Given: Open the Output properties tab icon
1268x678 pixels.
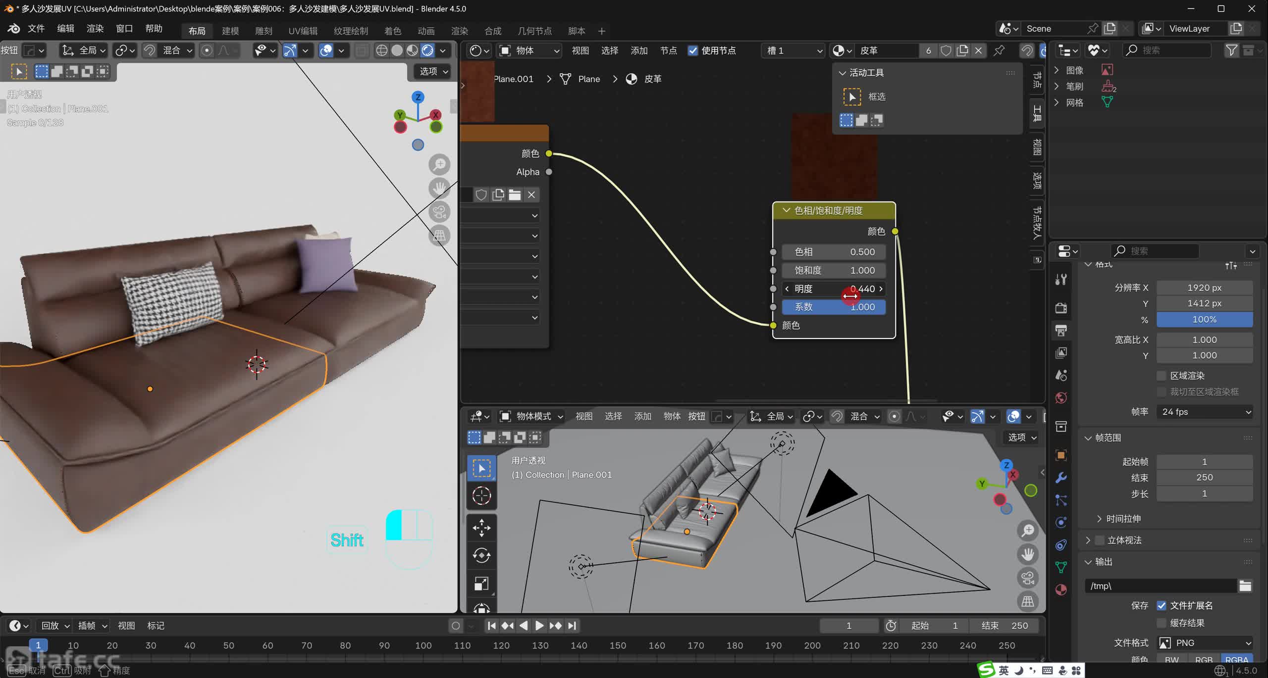Looking at the screenshot, I should [1061, 330].
